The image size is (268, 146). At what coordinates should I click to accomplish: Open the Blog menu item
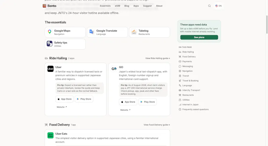[127, 6]
